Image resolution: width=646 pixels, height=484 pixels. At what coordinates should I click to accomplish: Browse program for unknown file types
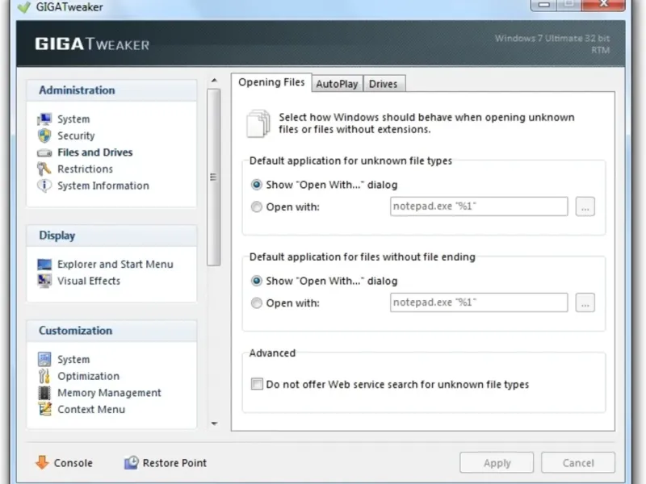click(x=585, y=207)
